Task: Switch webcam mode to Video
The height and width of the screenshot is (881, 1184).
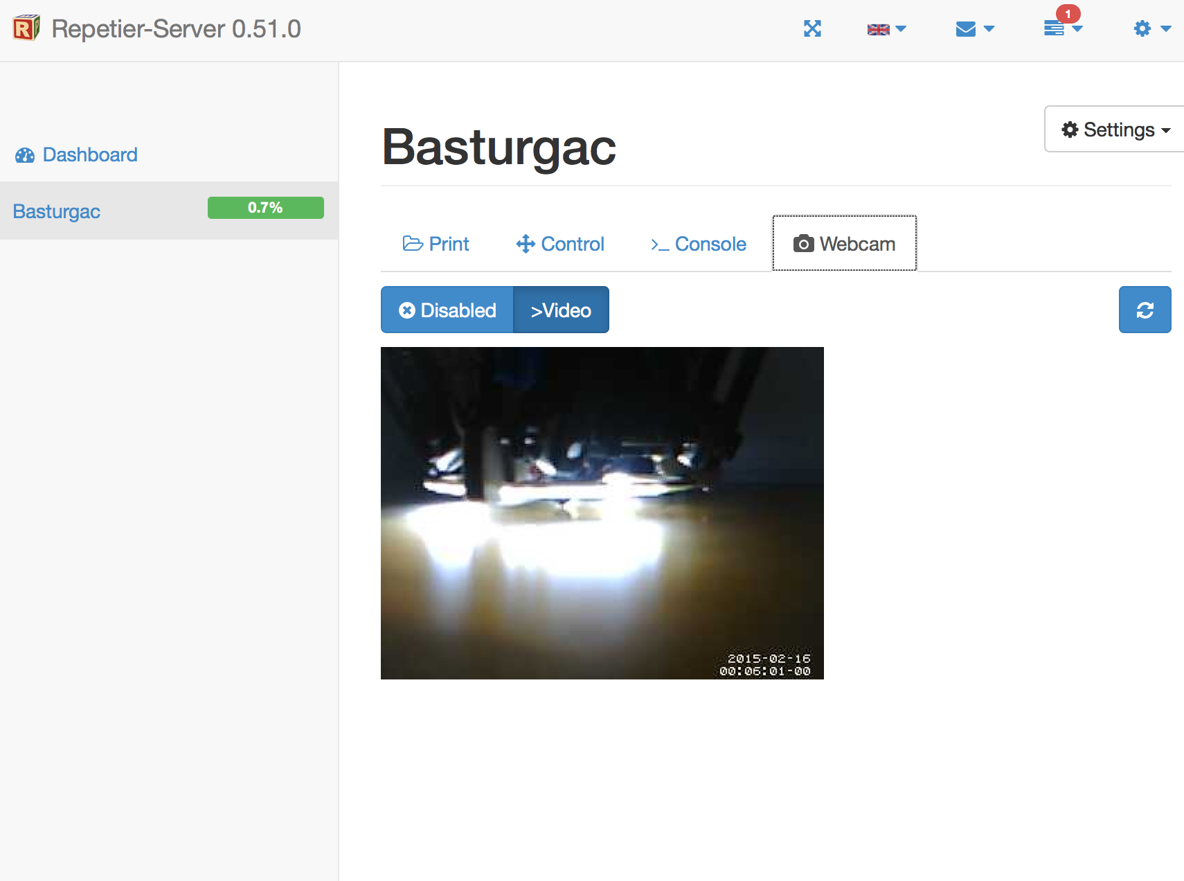Action: [561, 310]
